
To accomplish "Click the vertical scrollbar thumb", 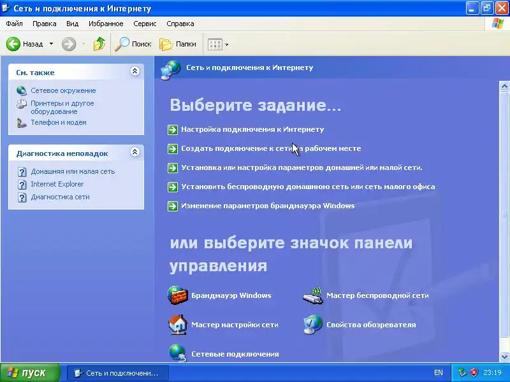I will tap(504, 215).
